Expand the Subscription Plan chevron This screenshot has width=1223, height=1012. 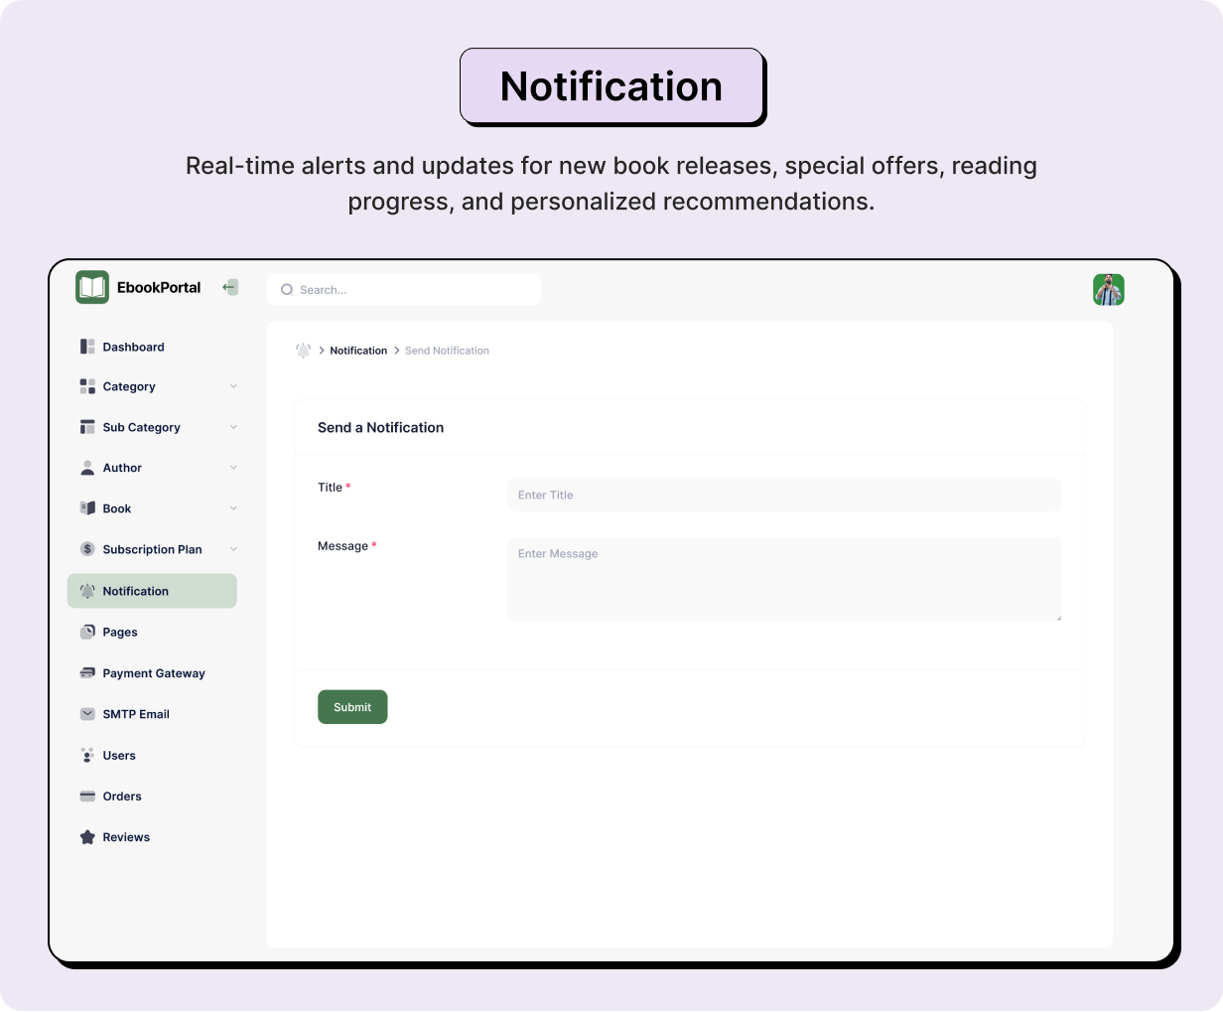coord(233,549)
